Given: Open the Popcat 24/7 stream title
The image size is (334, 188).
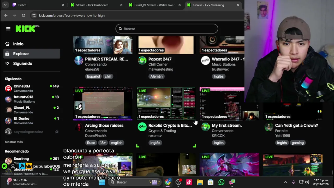Looking at the screenshot, I should coord(160,59).
